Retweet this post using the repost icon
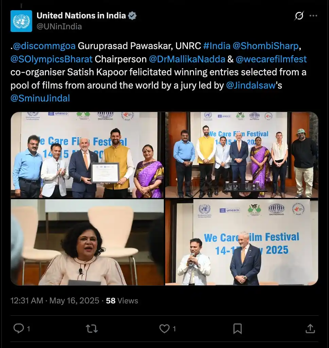329x348 pixels. pyautogui.click(x=92, y=329)
